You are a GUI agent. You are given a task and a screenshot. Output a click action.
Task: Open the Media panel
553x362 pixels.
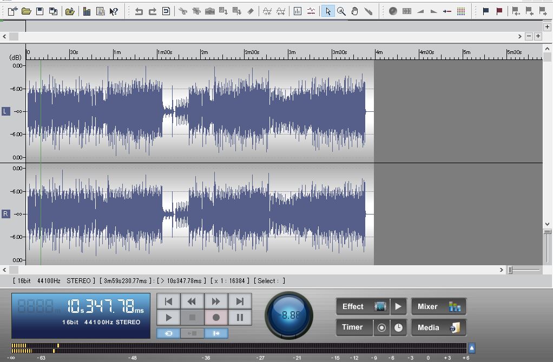(x=438, y=327)
